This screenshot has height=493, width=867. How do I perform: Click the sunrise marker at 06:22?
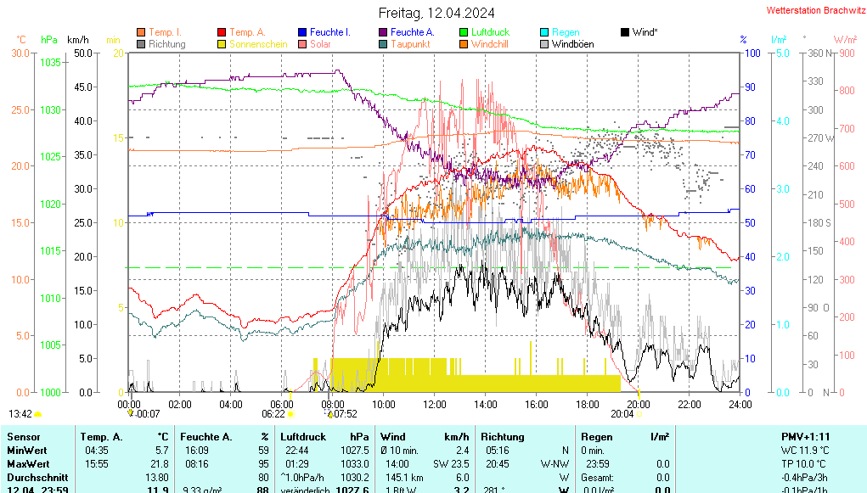tap(290, 414)
